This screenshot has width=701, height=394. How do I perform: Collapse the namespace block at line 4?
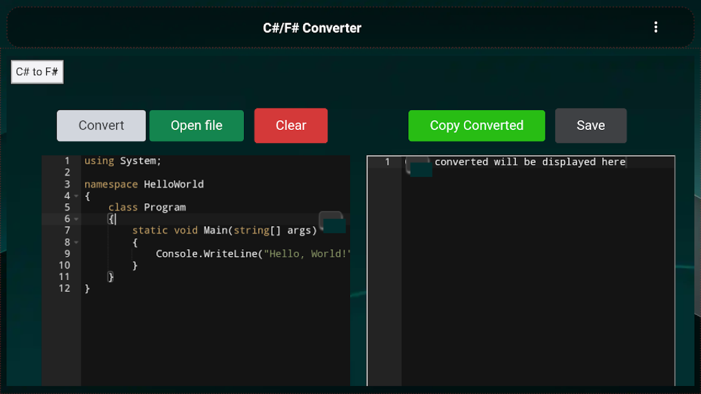pos(76,196)
